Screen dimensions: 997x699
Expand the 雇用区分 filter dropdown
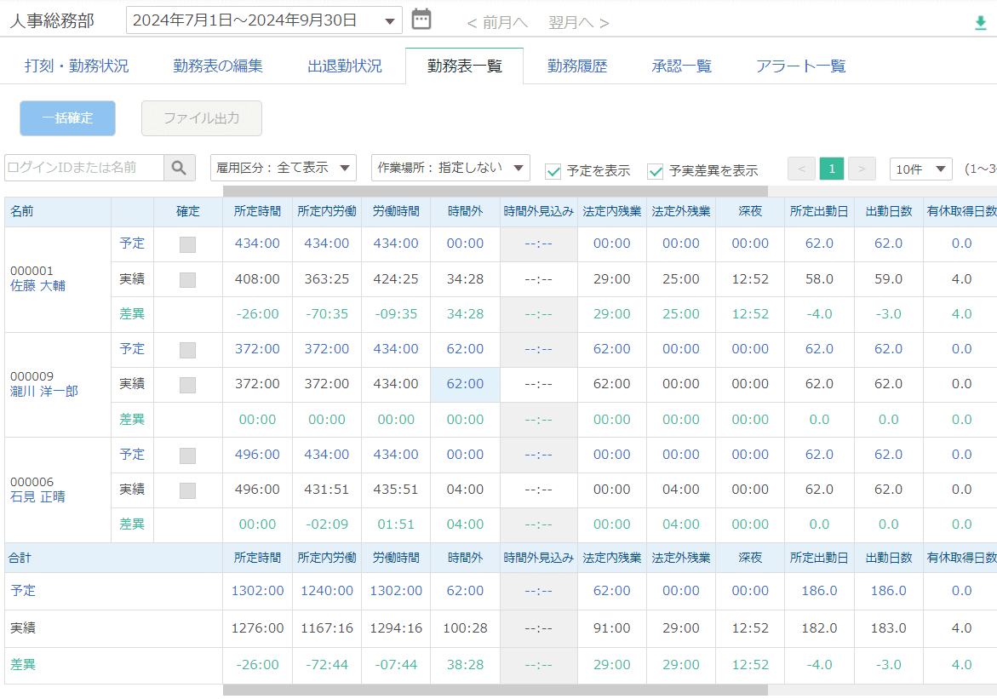[x=284, y=168]
